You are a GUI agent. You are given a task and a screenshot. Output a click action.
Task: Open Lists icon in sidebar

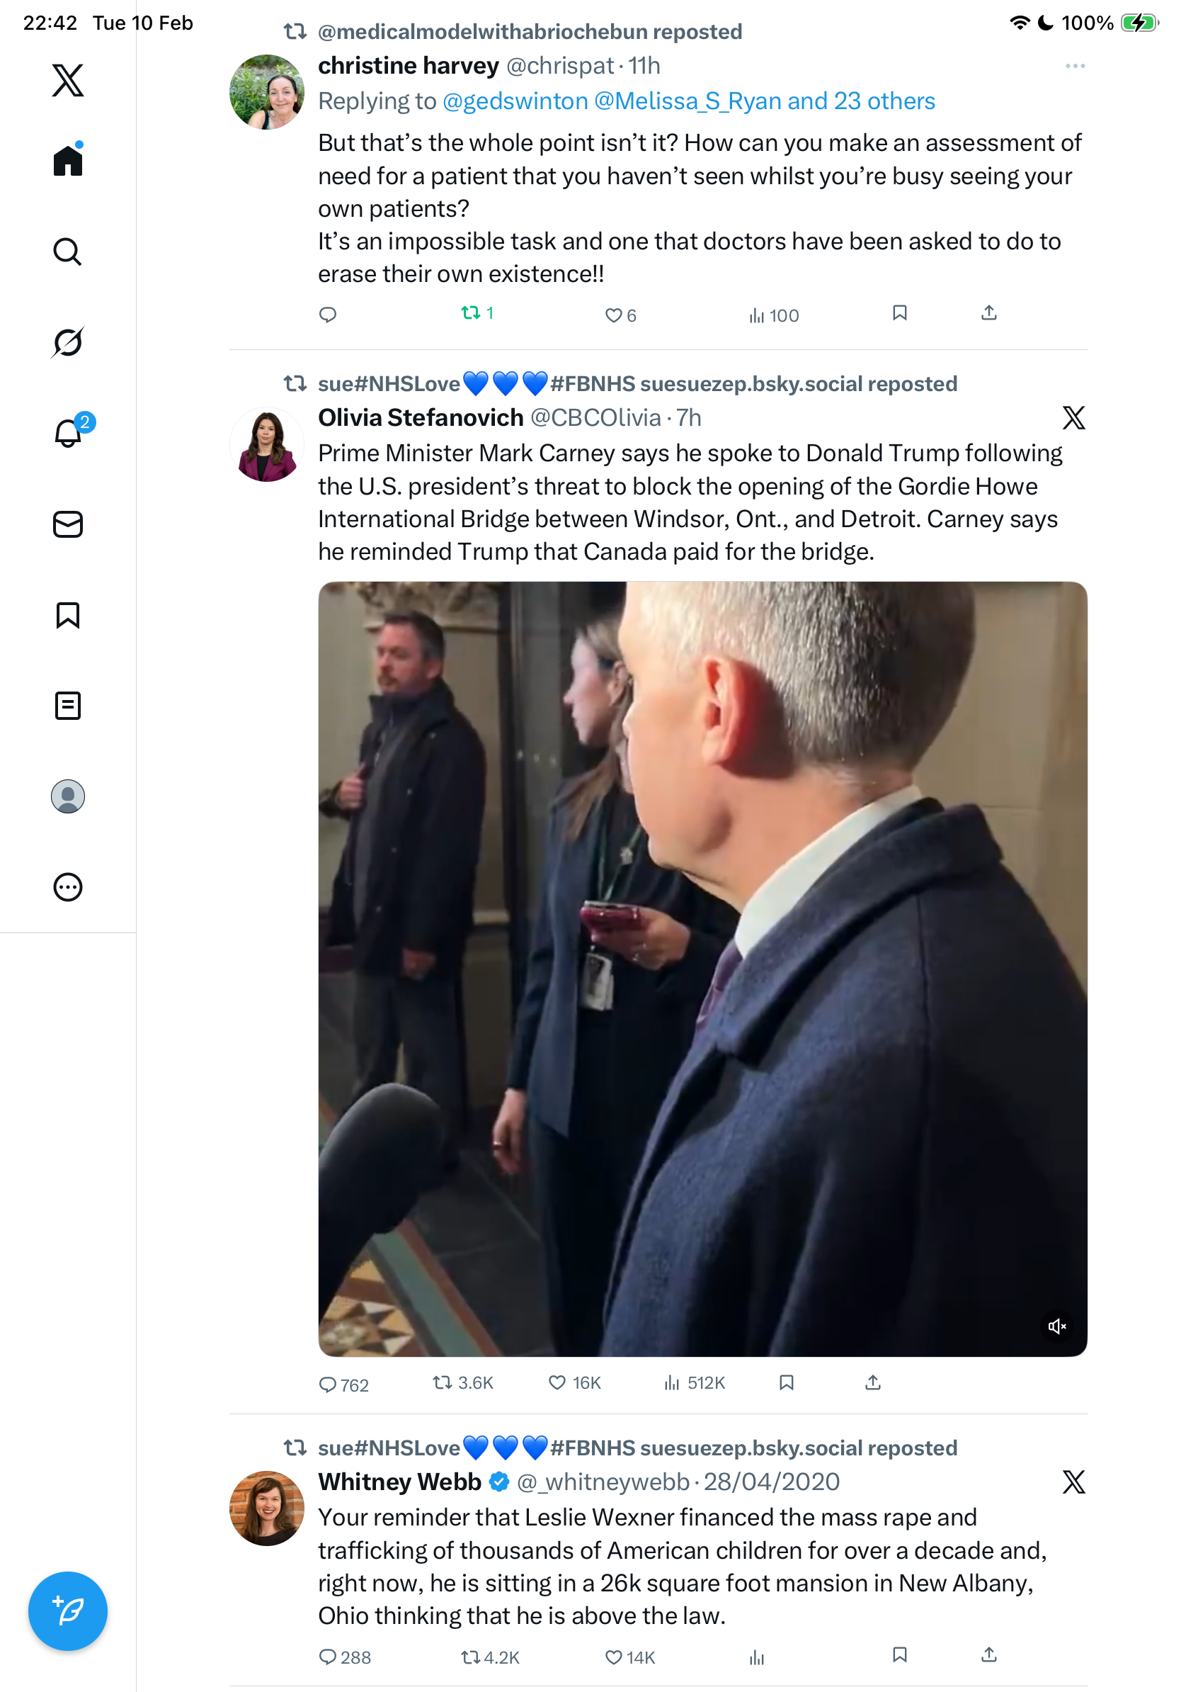68,706
